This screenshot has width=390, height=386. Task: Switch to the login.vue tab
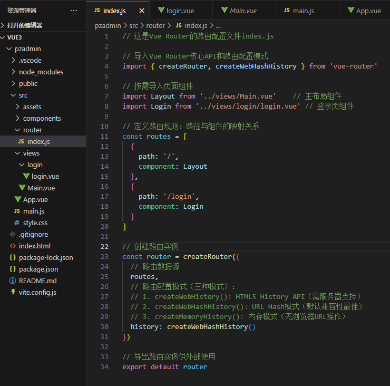(181, 11)
